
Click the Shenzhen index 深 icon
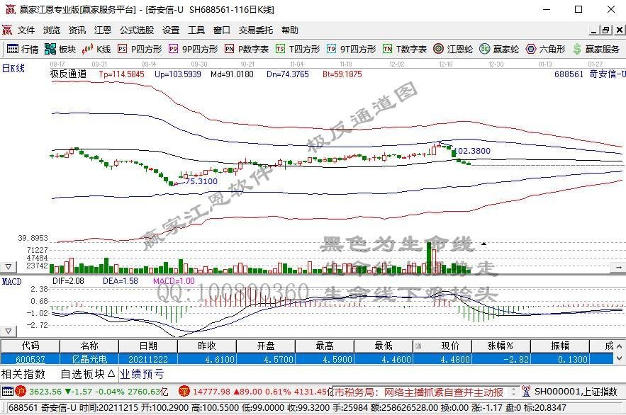[184, 392]
